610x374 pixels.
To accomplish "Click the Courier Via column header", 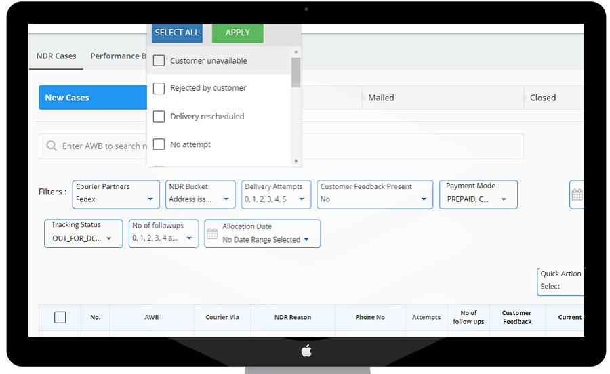I will [x=222, y=317].
